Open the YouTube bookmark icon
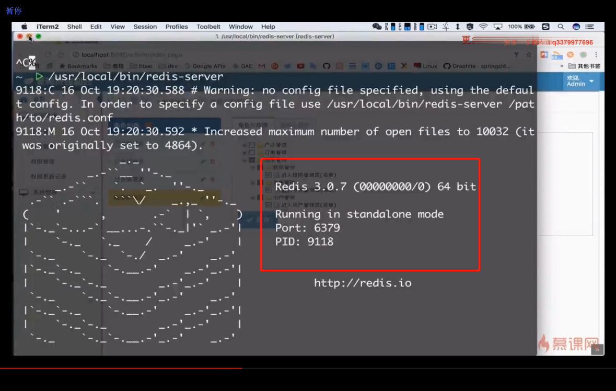This screenshot has width=616, height=391. point(300,66)
